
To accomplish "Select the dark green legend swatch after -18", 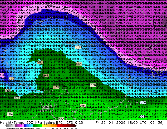I will point(34,126).
